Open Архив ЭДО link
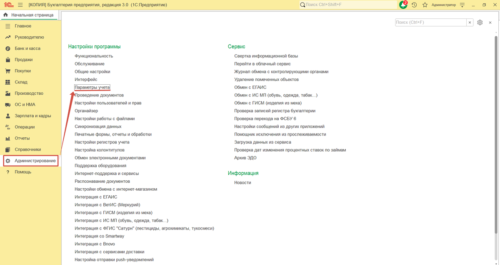The width and height of the screenshot is (500, 265). (245, 158)
